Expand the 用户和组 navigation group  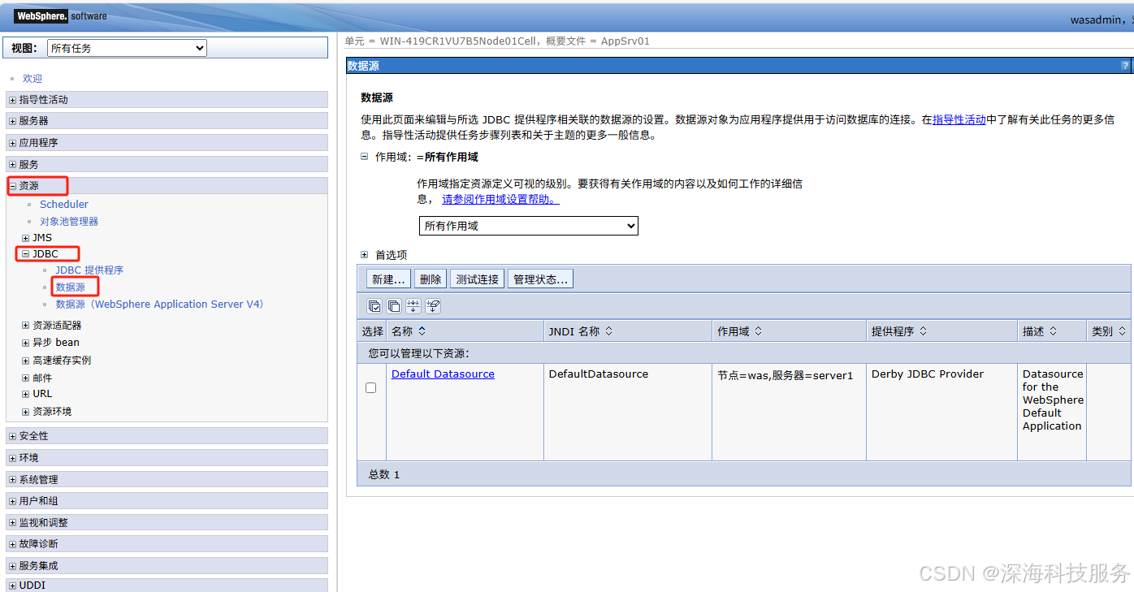point(12,502)
